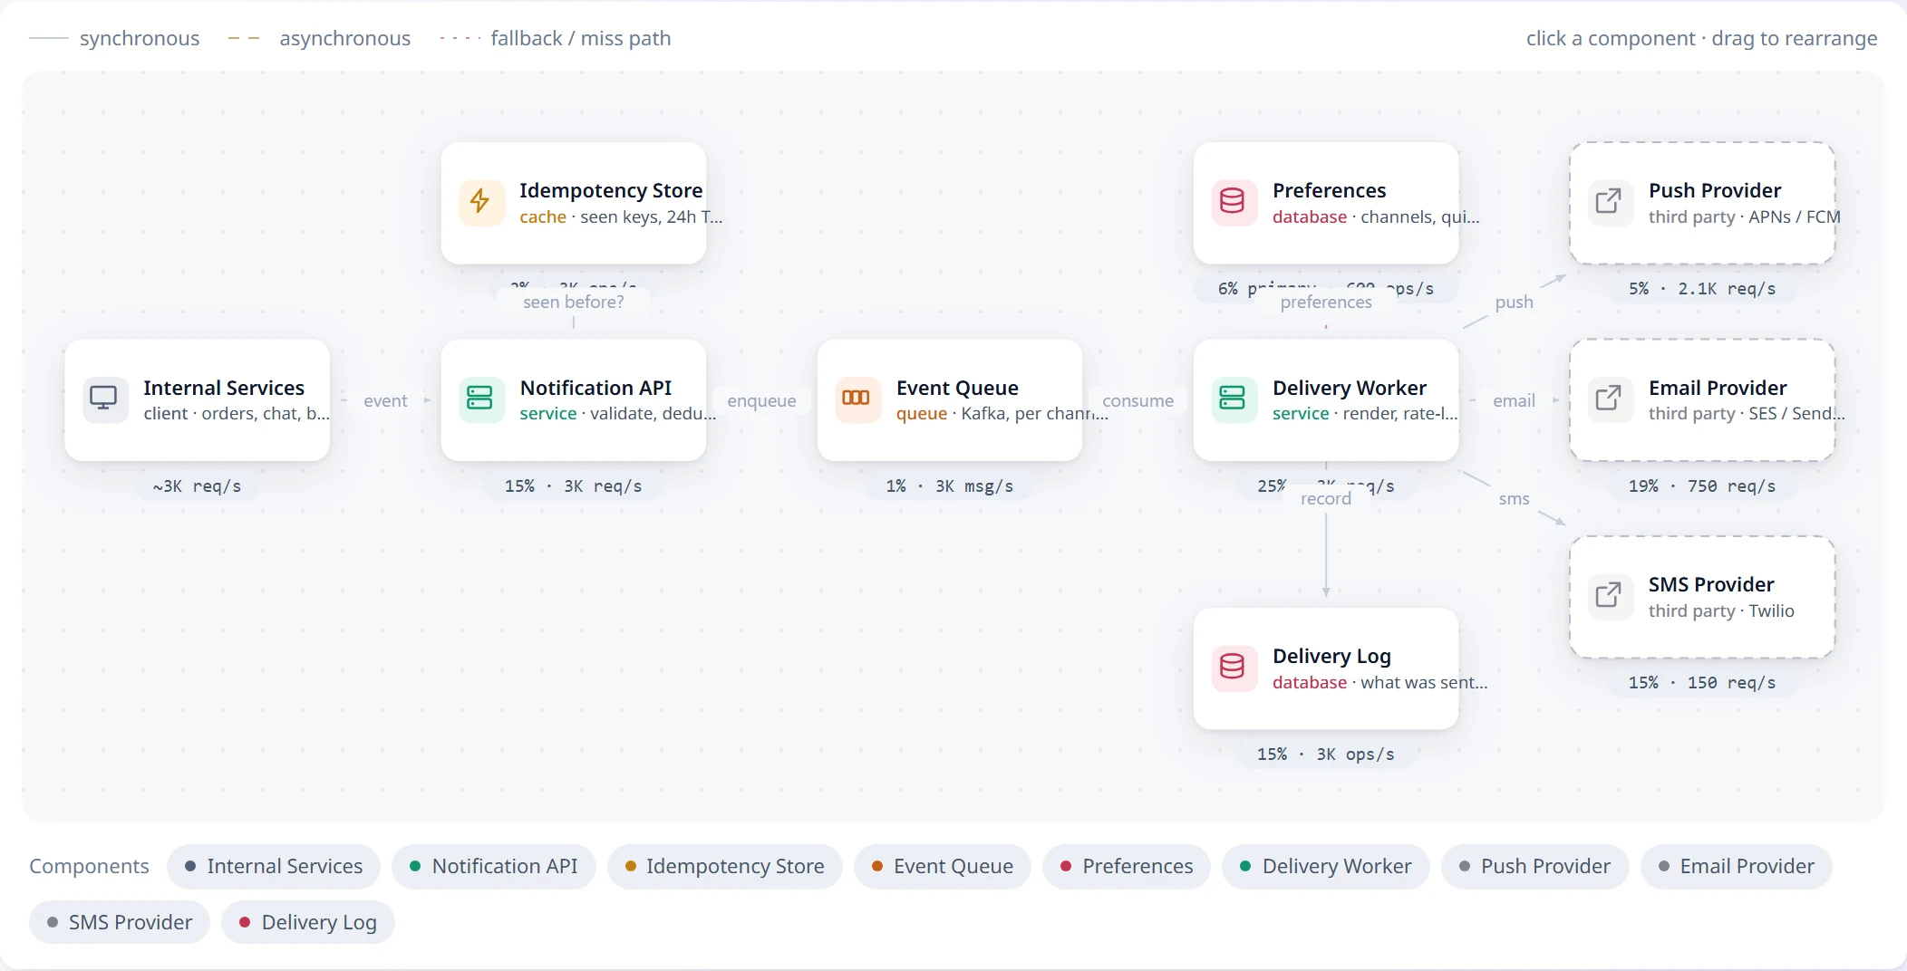
Task: Click the SMS Provider external link icon
Action: click(1609, 596)
